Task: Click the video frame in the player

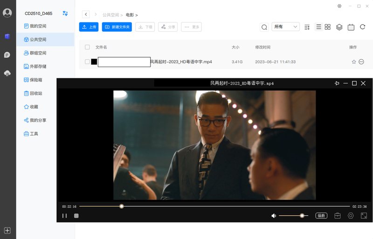Action: click(x=214, y=145)
